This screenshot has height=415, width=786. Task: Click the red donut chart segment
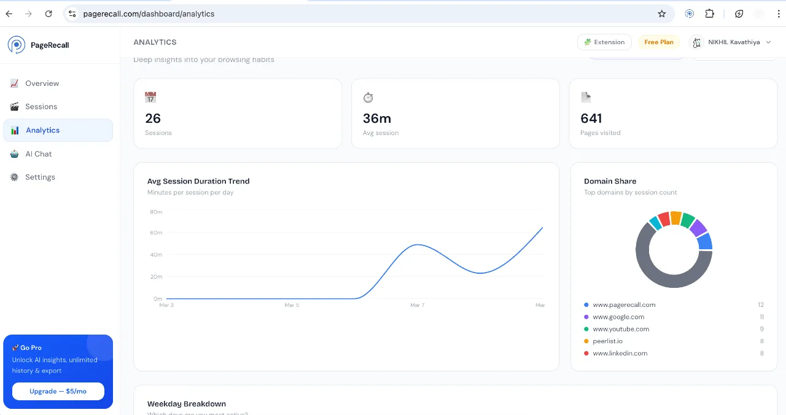[x=664, y=219]
